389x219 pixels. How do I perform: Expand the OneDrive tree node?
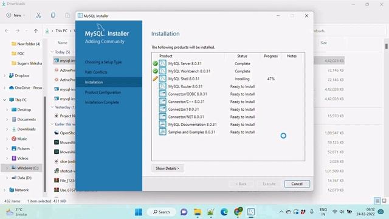click(x=4, y=88)
